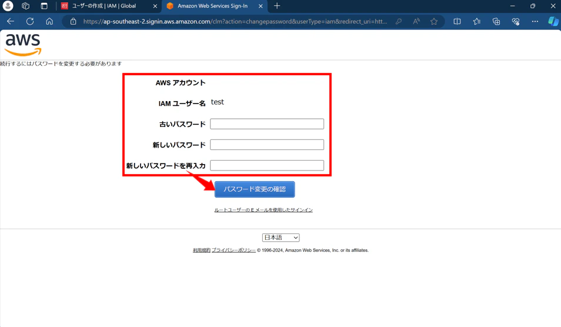View site info via lock icon
The image size is (561, 327).
tap(73, 21)
